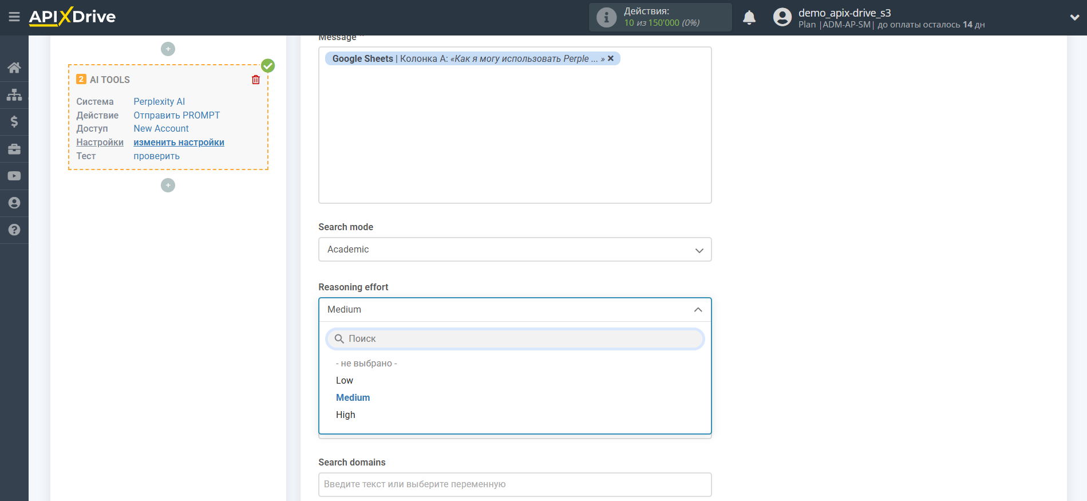Screen dimensions: 1087x501
Task: Click the Действия counter panel
Action: pyautogui.click(x=661, y=17)
